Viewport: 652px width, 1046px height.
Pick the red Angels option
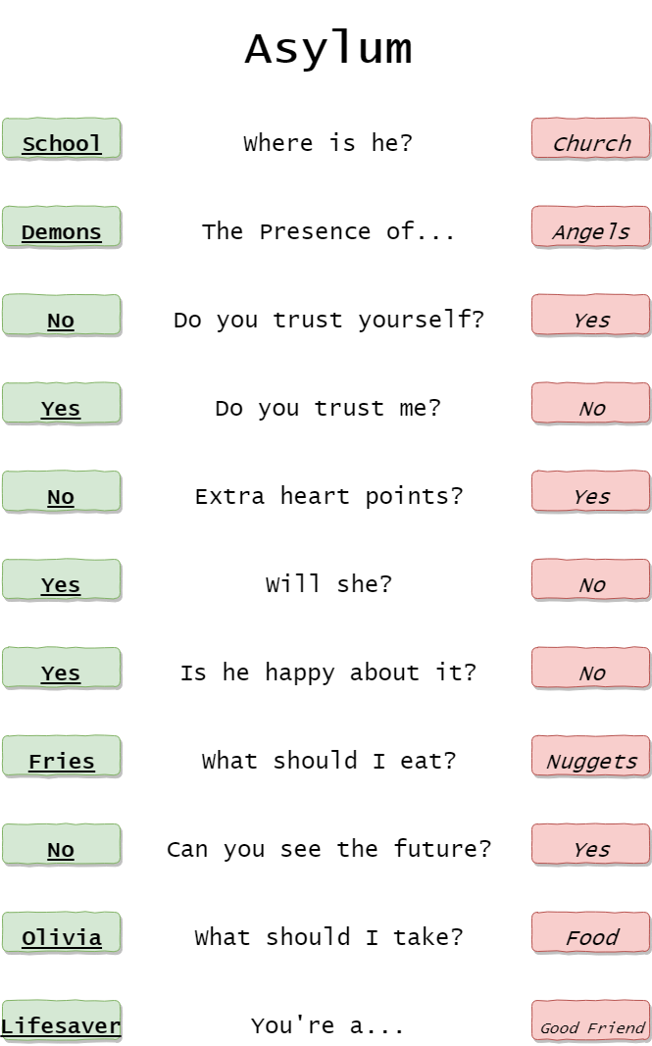point(591,227)
